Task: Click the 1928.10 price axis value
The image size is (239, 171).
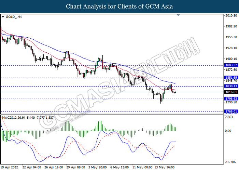Action: point(231,48)
